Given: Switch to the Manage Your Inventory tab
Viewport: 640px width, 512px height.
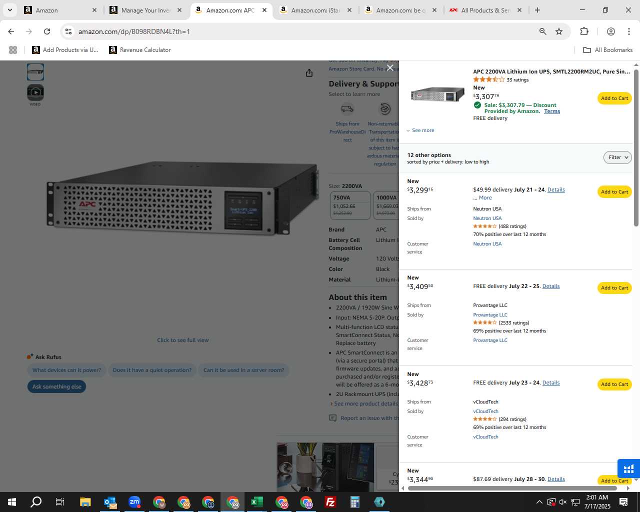Looking at the screenshot, I should (x=145, y=10).
